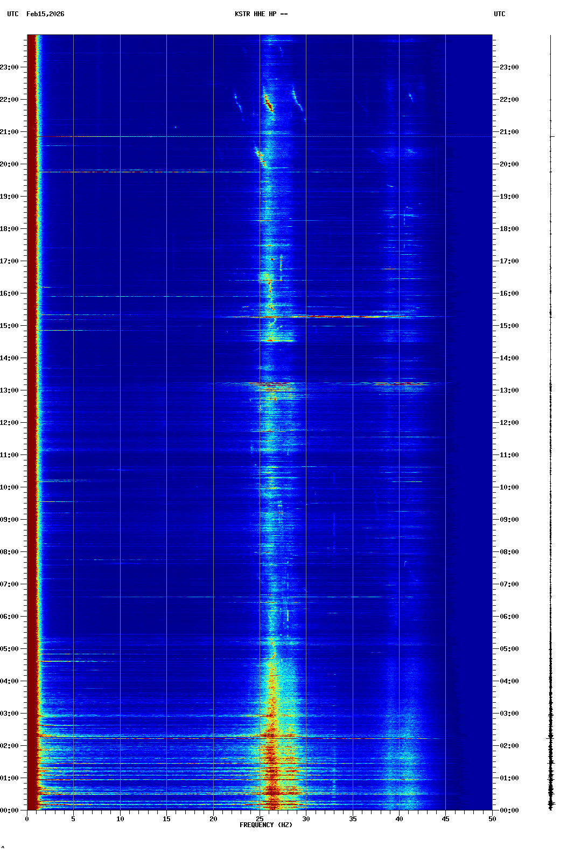574x853 pixels.
Task: Click the 35 tick on frequency axis
Action: pyautogui.click(x=353, y=819)
